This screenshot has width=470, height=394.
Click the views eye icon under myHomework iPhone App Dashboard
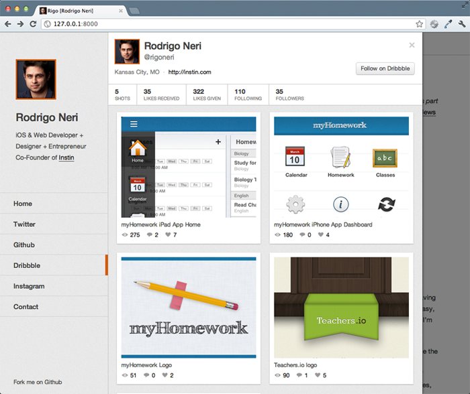tap(278, 235)
